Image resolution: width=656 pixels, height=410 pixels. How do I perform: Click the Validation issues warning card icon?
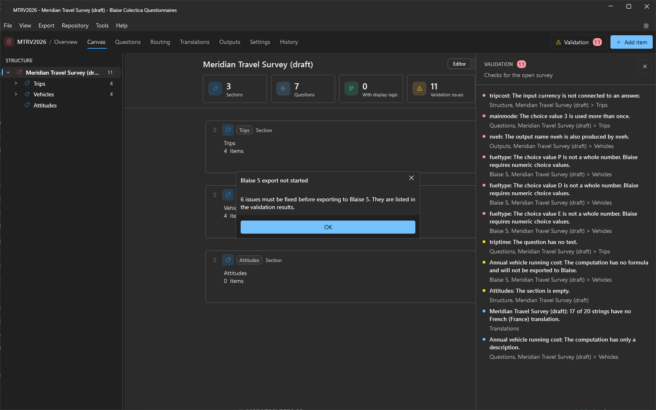(419, 89)
